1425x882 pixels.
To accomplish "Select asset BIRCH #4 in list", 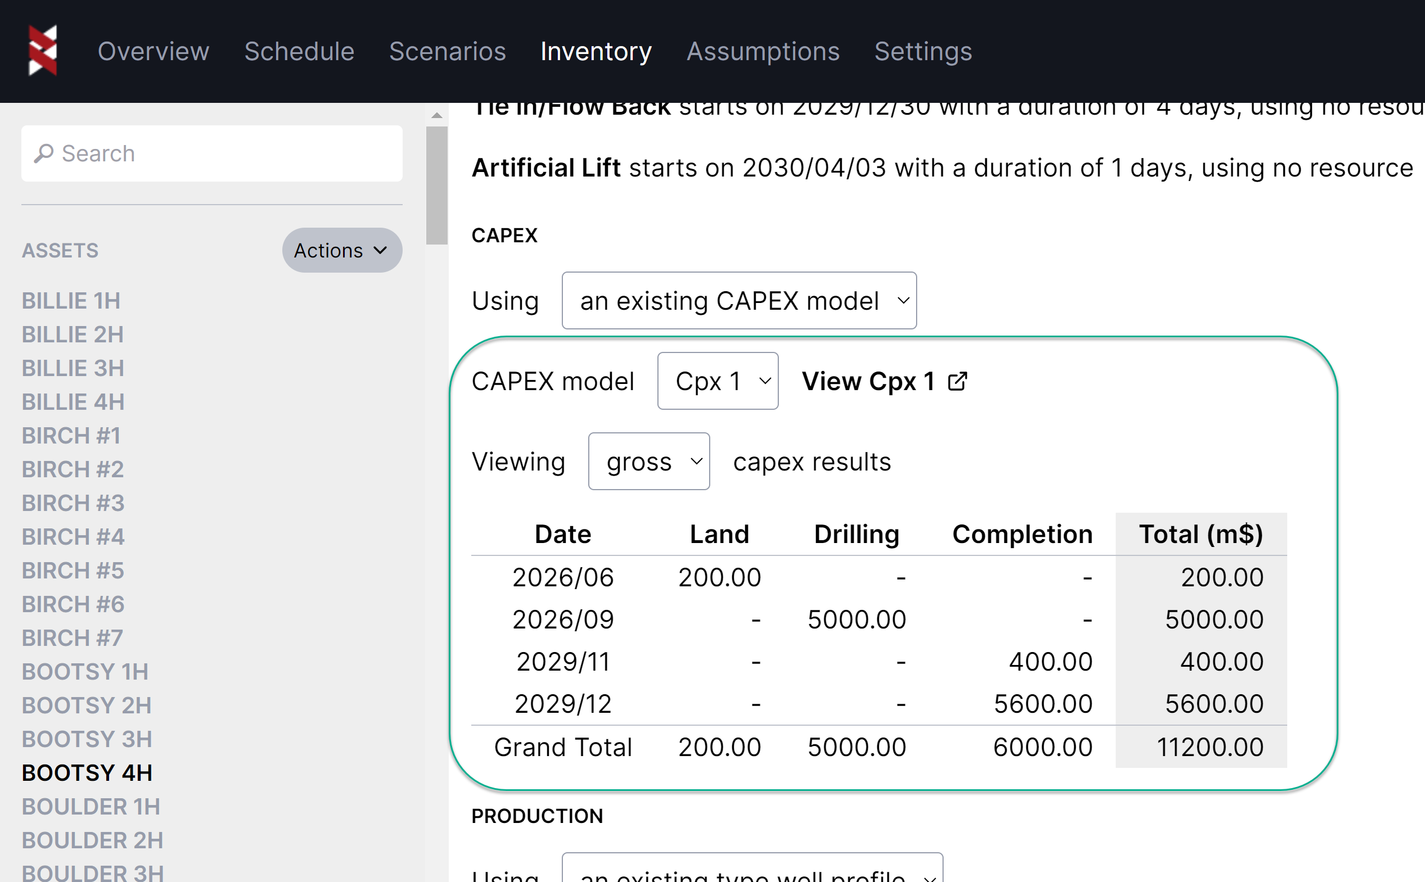I will [73, 537].
